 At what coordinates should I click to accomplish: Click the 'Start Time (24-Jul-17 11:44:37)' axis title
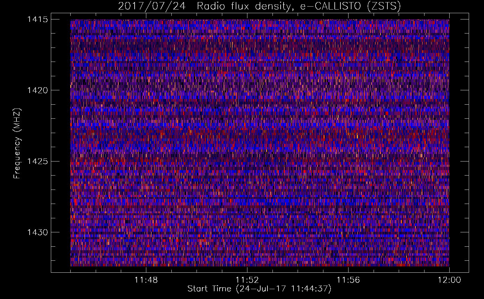coord(259,289)
